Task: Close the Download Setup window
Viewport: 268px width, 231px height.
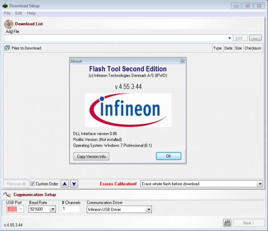Action: [x=259, y=6]
